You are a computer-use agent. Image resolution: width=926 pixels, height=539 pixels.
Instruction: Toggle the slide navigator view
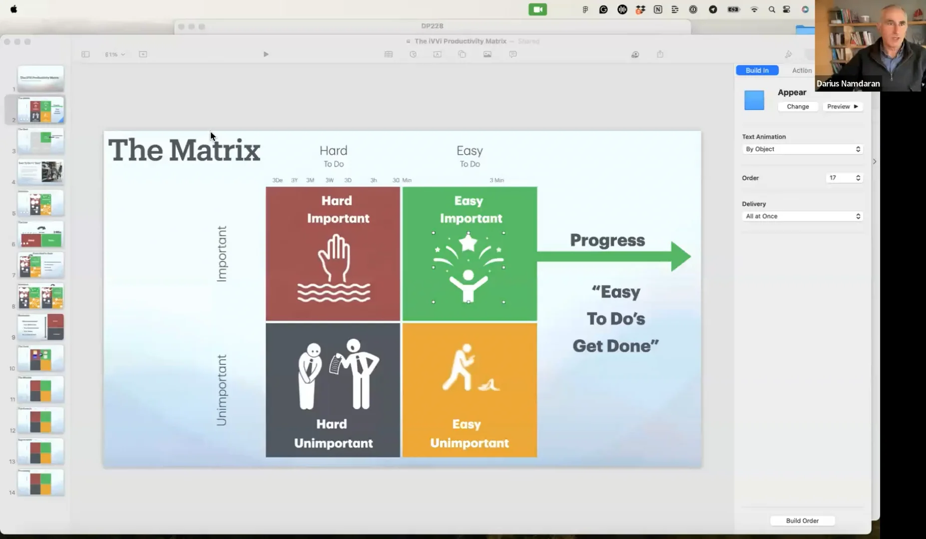[85, 54]
